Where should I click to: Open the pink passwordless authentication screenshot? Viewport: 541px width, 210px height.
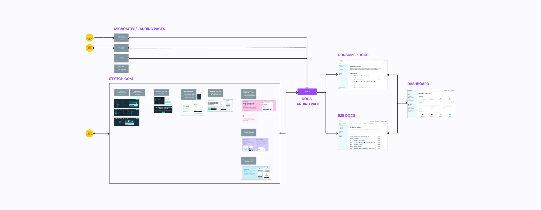click(x=259, y=106)
